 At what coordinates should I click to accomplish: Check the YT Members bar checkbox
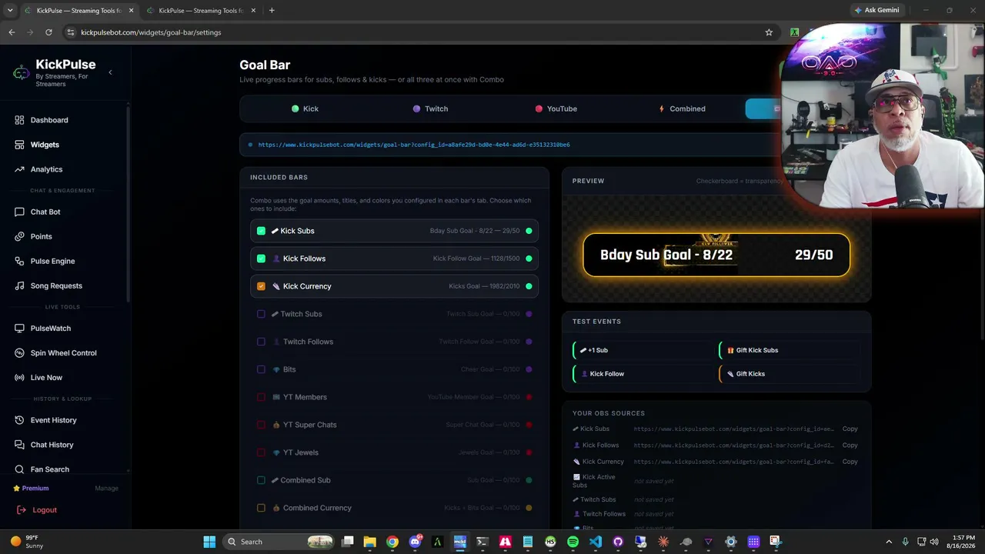(262, 397)
